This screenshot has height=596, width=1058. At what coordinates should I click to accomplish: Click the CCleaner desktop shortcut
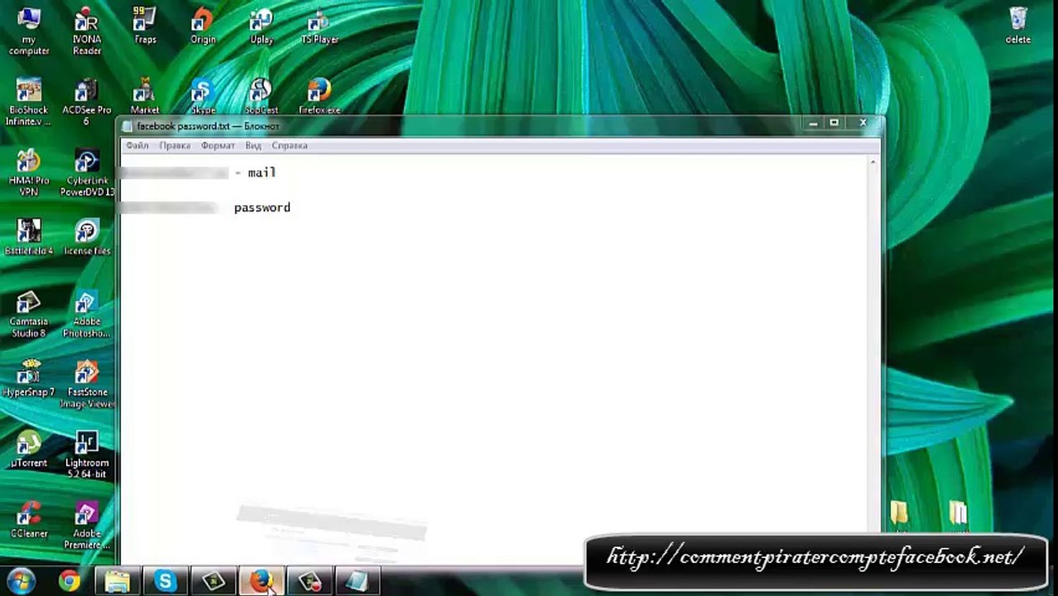coord(29,519)
